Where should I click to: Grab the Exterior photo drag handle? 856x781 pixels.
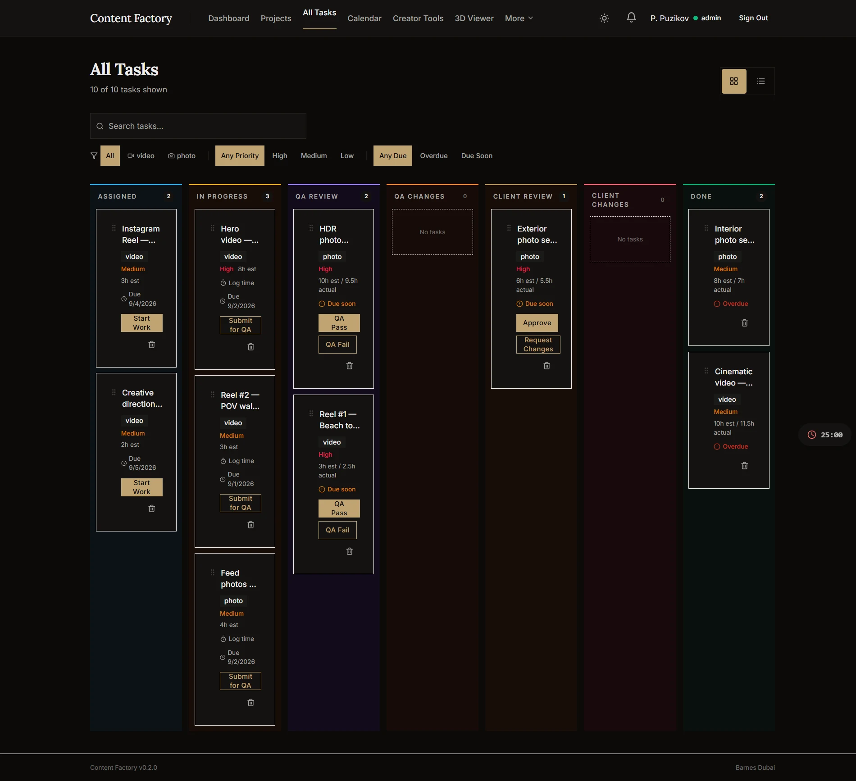(x=509, y=228)
